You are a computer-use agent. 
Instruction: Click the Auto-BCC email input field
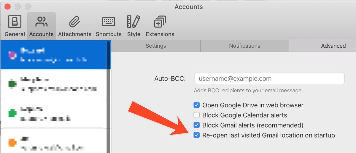269,79
